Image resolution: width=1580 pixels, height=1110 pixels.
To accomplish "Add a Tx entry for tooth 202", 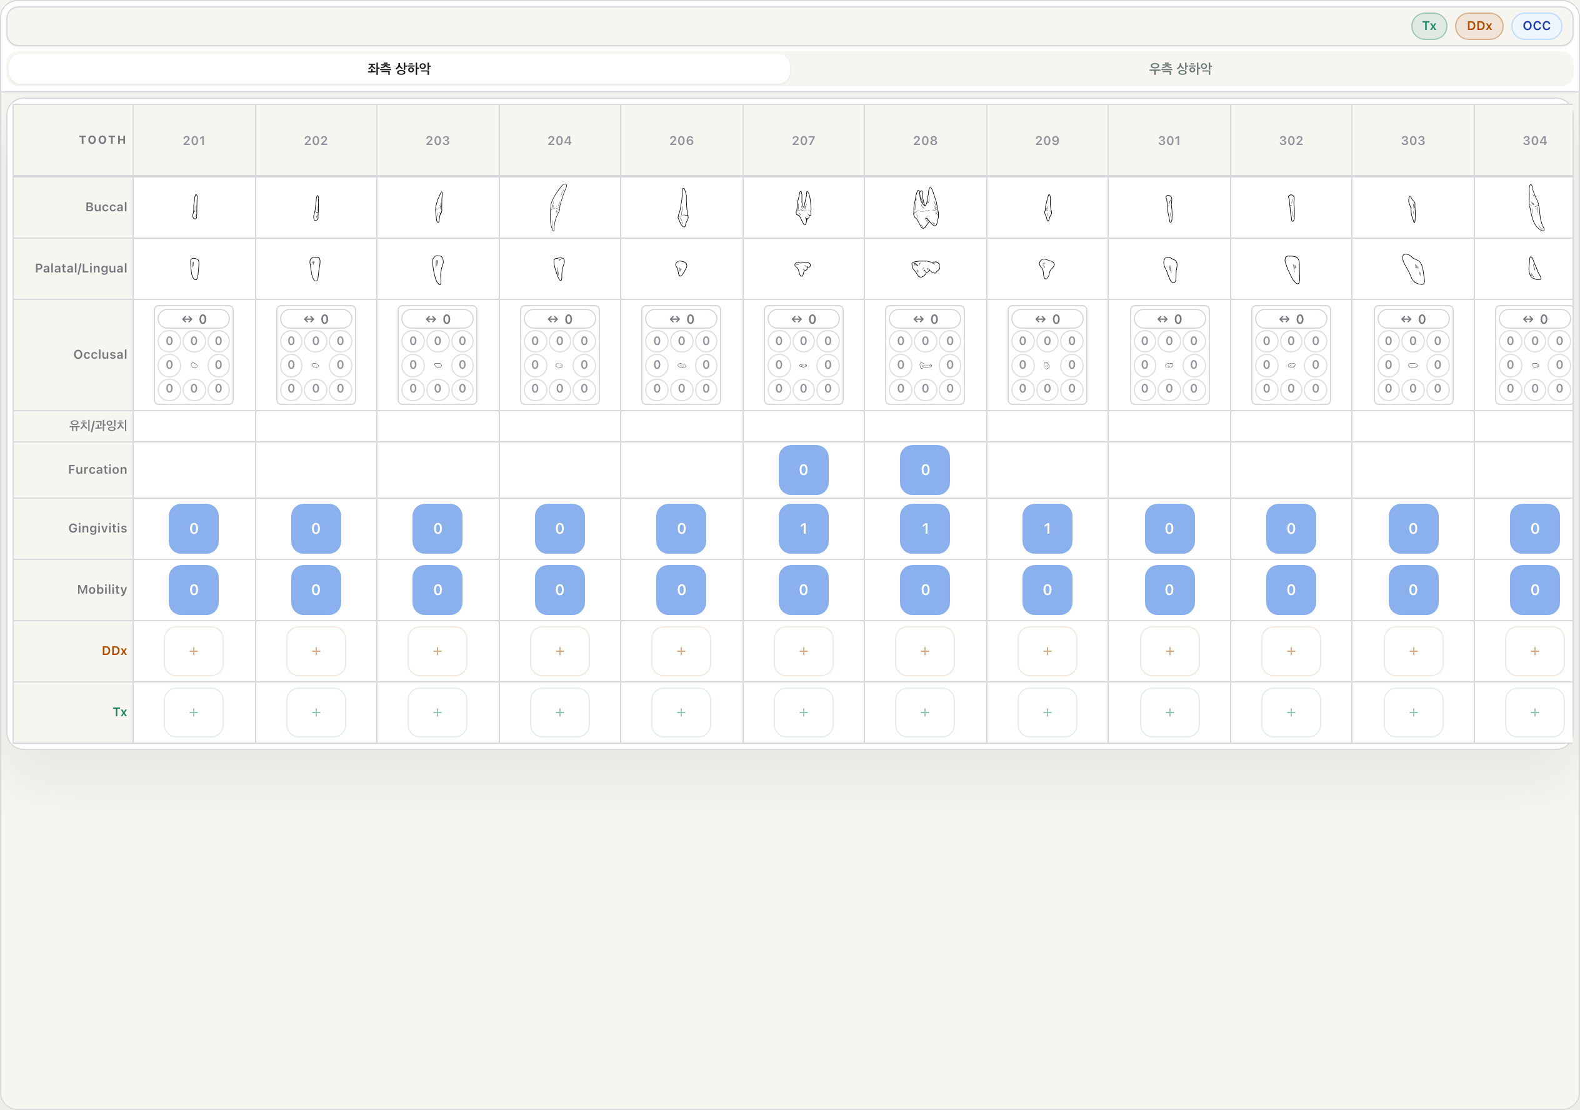I will (316, 712).
